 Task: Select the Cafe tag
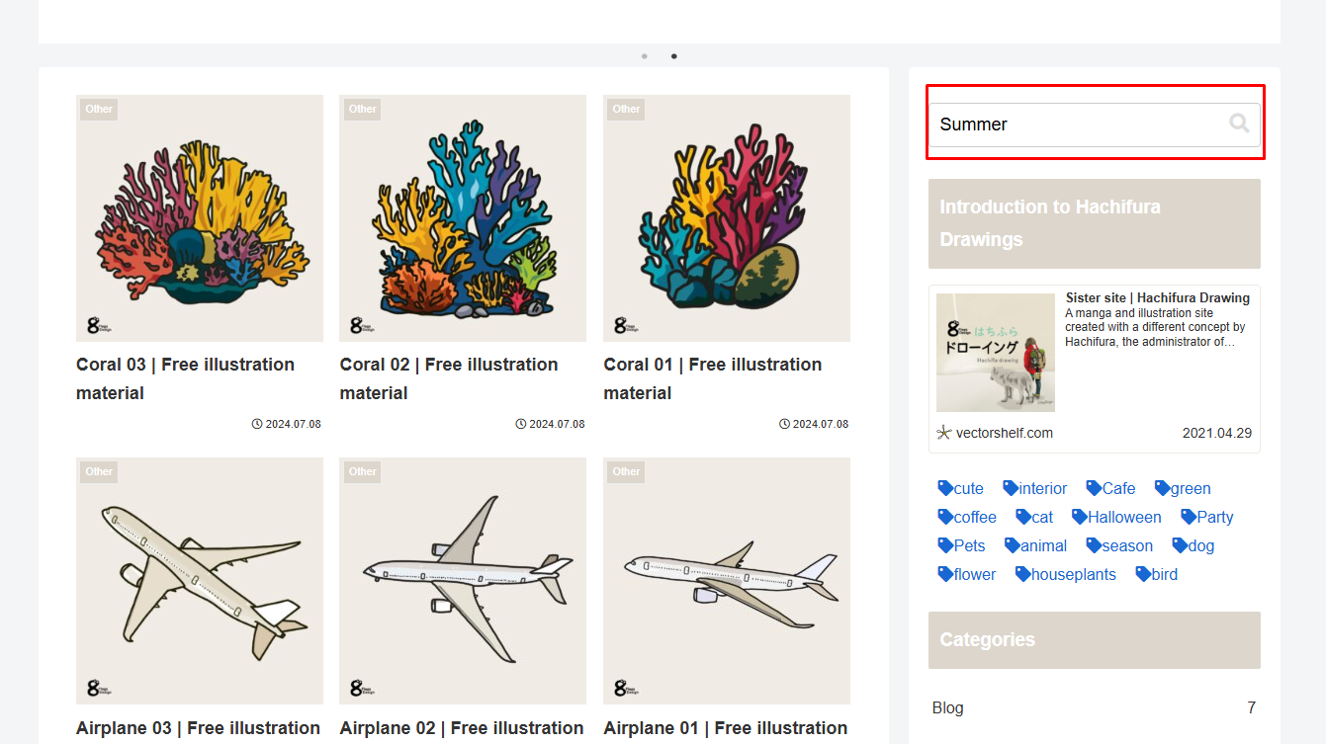(x=1111, y=488)
